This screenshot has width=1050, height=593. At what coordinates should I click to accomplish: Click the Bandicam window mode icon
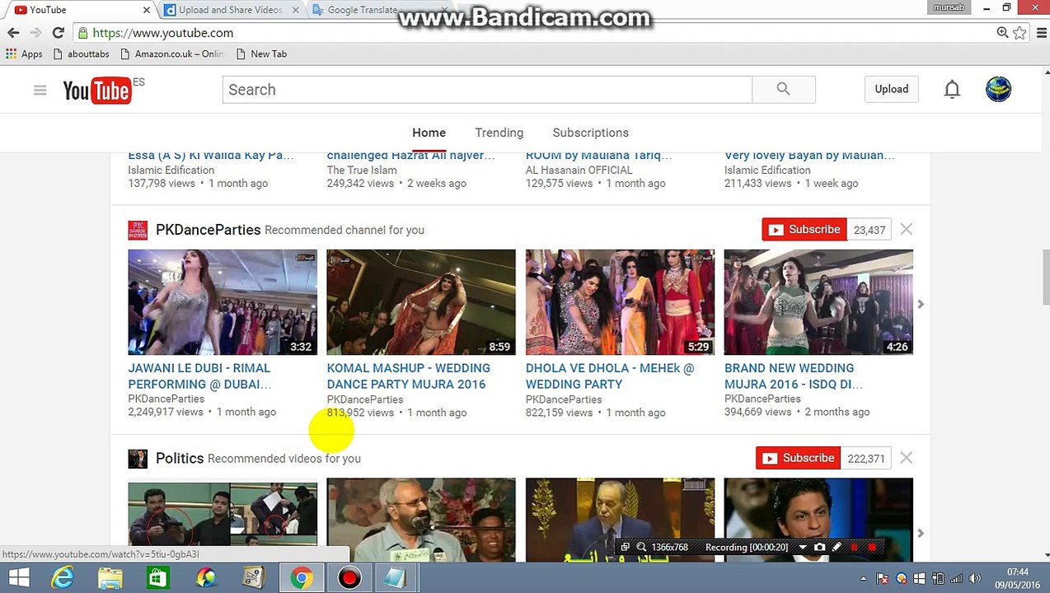625,547
